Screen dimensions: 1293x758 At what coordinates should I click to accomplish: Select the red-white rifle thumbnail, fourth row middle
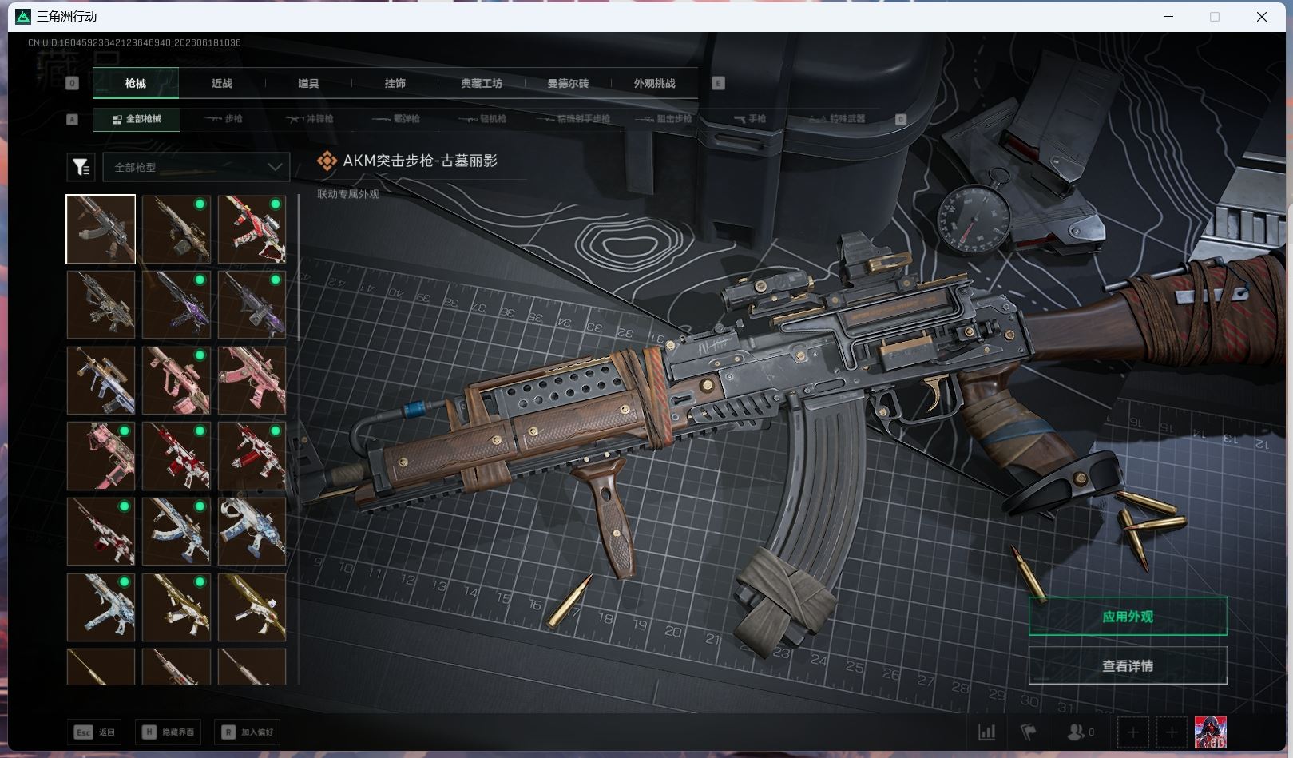[x=176, y=456]
